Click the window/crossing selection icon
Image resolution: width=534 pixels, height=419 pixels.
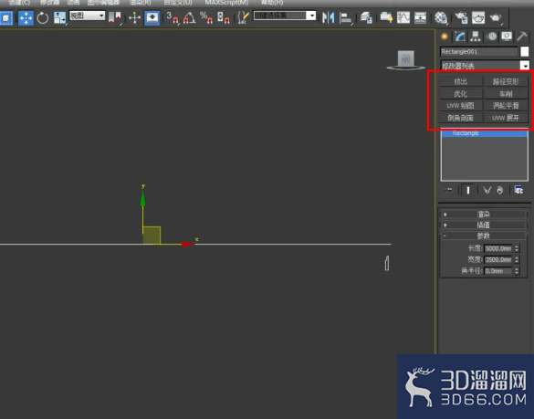point(5,18)
